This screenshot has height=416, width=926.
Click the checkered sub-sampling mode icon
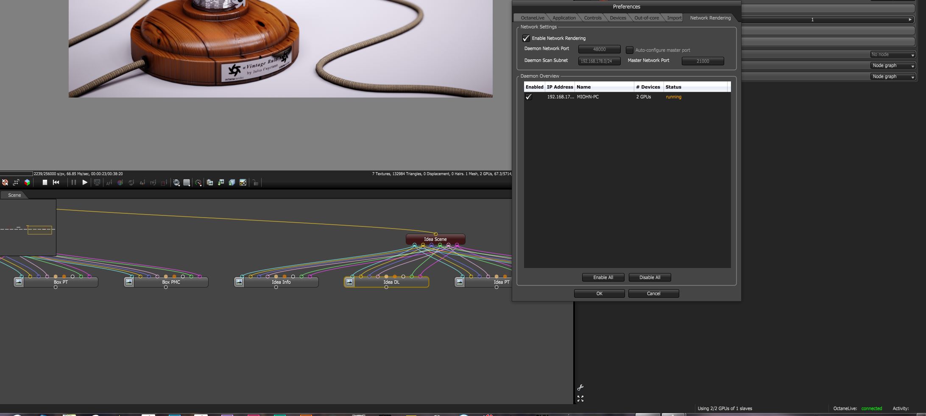(187, 183)
